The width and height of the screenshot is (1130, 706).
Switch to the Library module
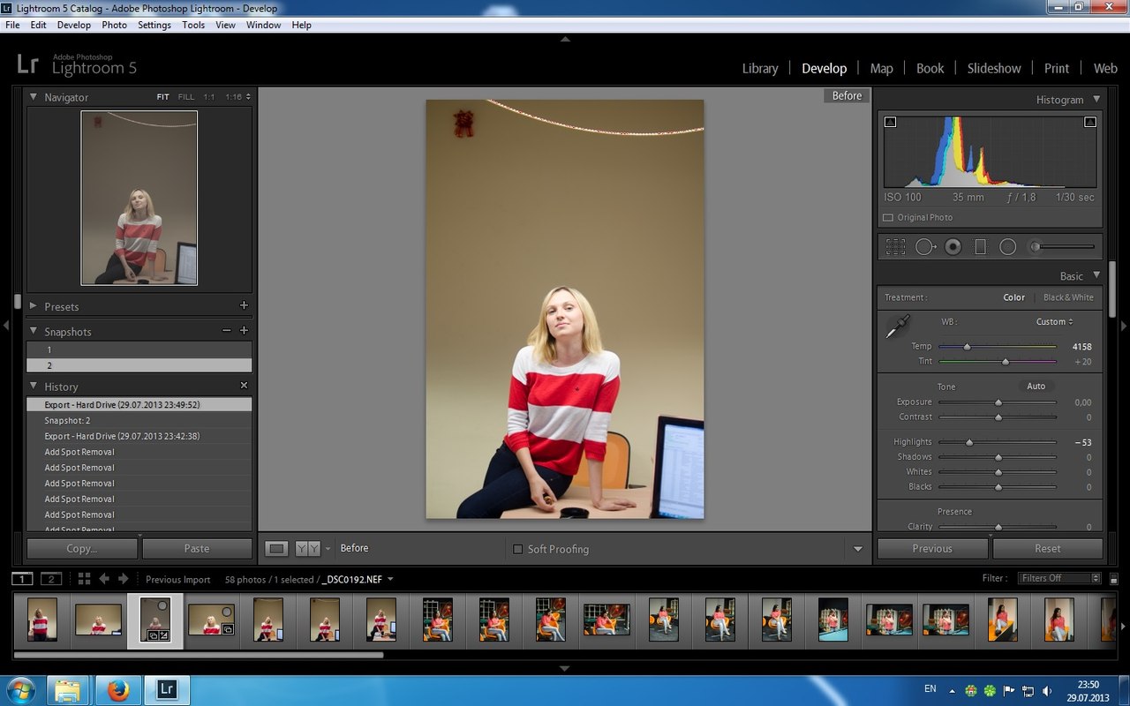(760, 68)
